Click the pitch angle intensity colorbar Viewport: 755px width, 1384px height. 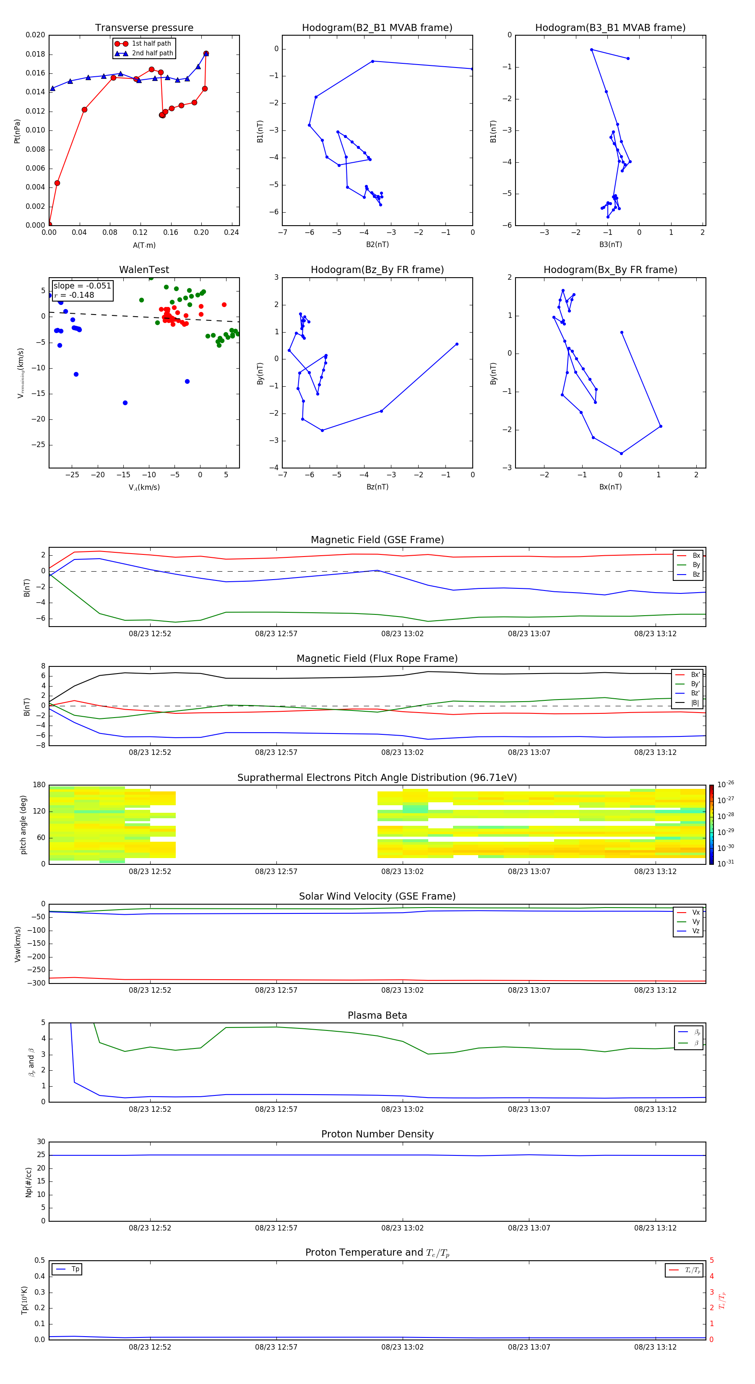(711, 825)
